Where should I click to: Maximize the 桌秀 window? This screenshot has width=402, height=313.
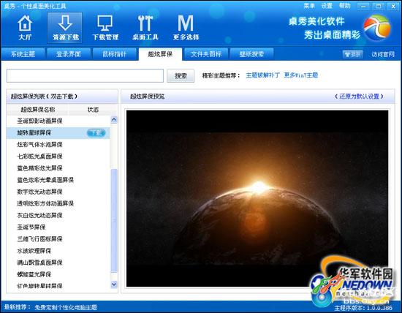pos(378,6)
